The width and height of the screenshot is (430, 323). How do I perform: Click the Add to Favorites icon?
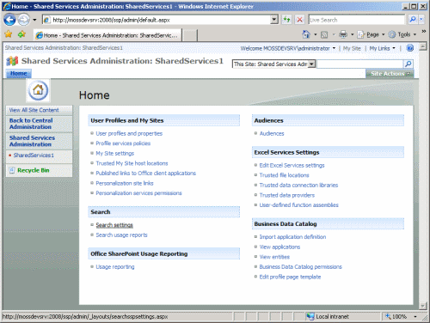21,34
